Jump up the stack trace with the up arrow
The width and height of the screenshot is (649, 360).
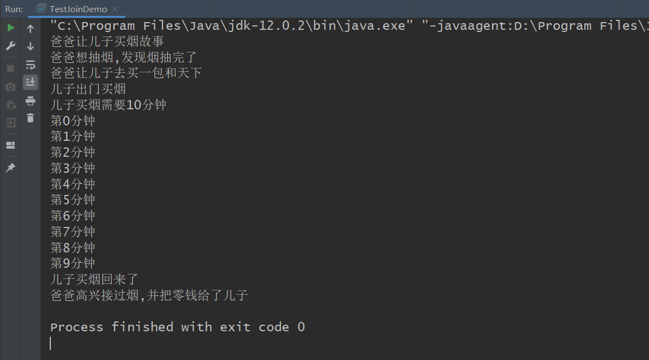30,29
